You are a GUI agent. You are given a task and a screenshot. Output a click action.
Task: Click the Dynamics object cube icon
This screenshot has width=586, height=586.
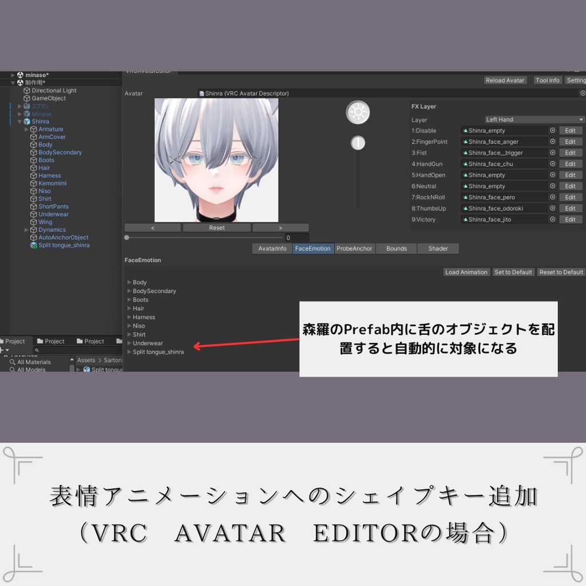(33, 230)
